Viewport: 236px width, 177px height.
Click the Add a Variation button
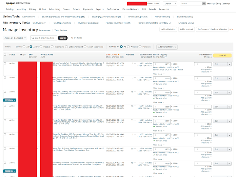click(x=168, y=29)
